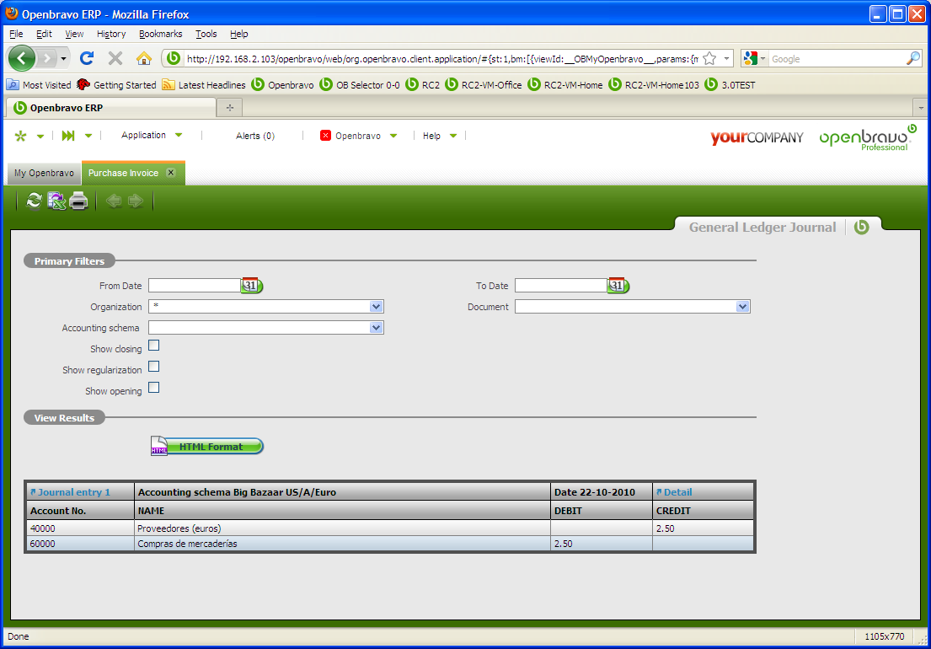Click the Openbravo site identity icon in address bar

[174, 58]
